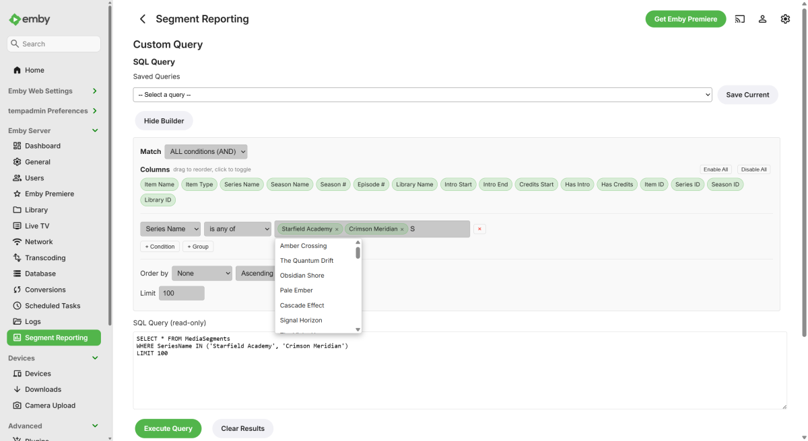Toggle the Intro Start column chip

pos(458,184)
